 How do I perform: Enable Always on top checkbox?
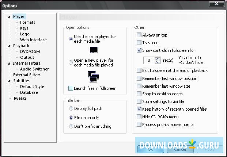pos(139,35)
